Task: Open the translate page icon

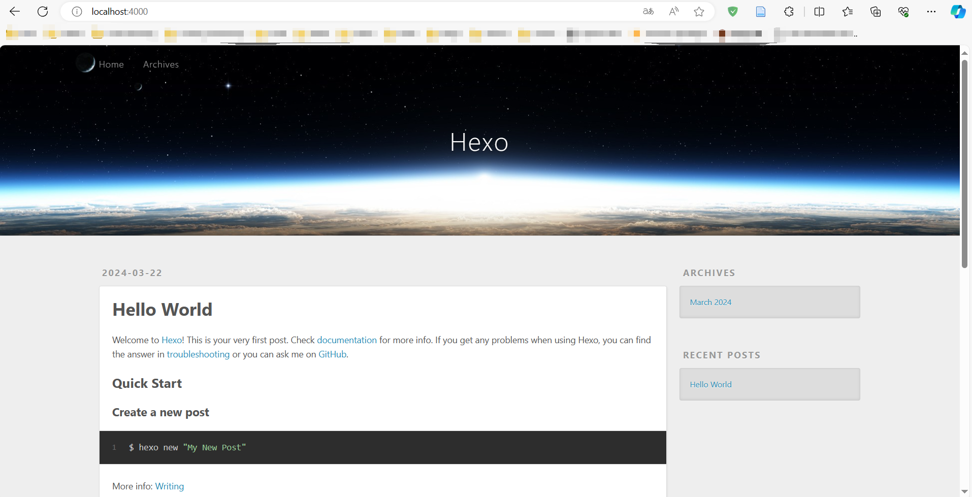Action: 648,11
